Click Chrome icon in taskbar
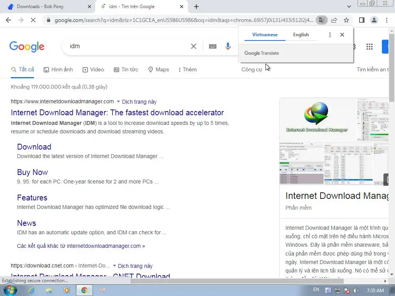 tap(84, 291)
